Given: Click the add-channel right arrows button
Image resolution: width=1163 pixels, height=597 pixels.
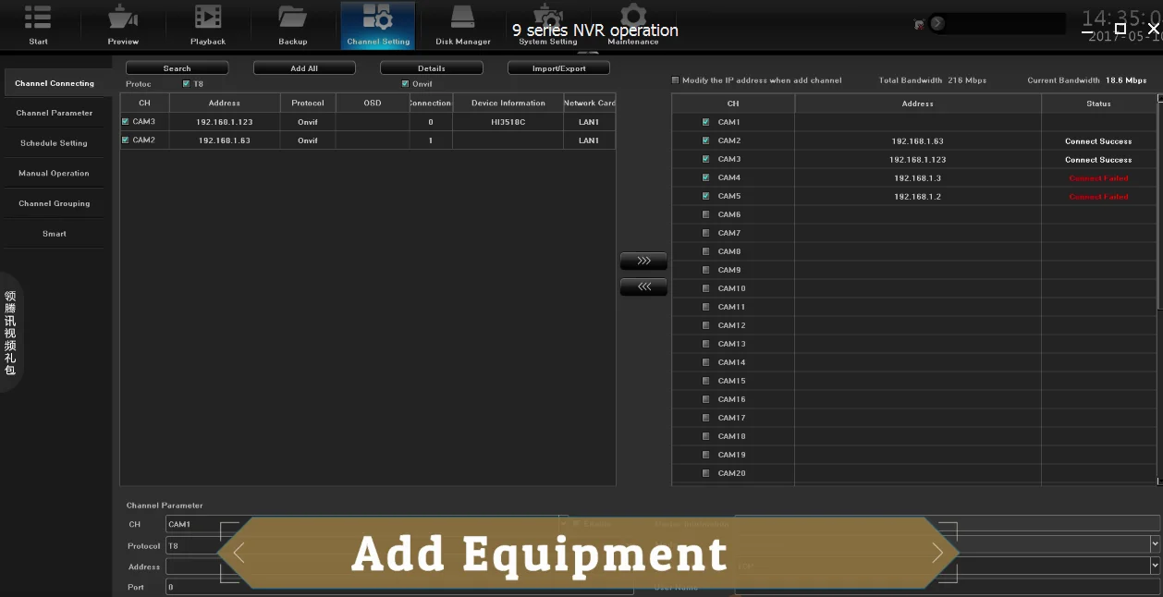Looking at the screenshot, I should pos(643,262).
